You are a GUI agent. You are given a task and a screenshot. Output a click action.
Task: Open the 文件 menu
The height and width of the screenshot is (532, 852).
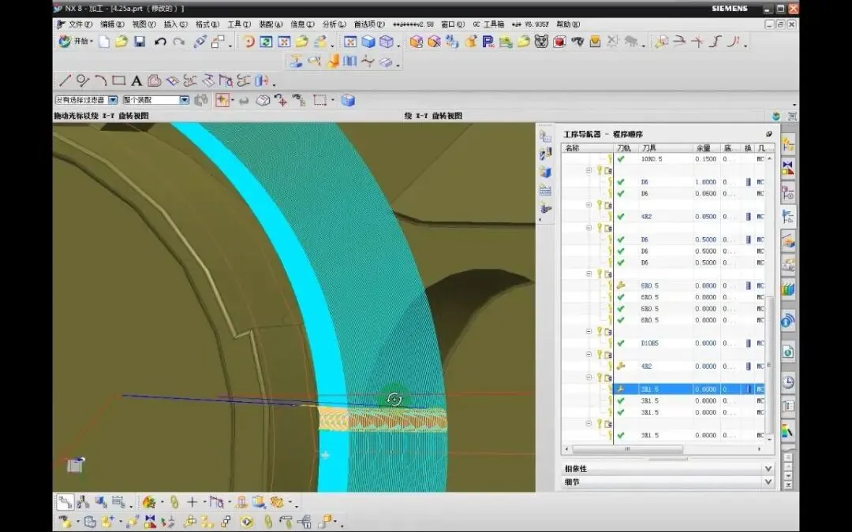(80, 24)
